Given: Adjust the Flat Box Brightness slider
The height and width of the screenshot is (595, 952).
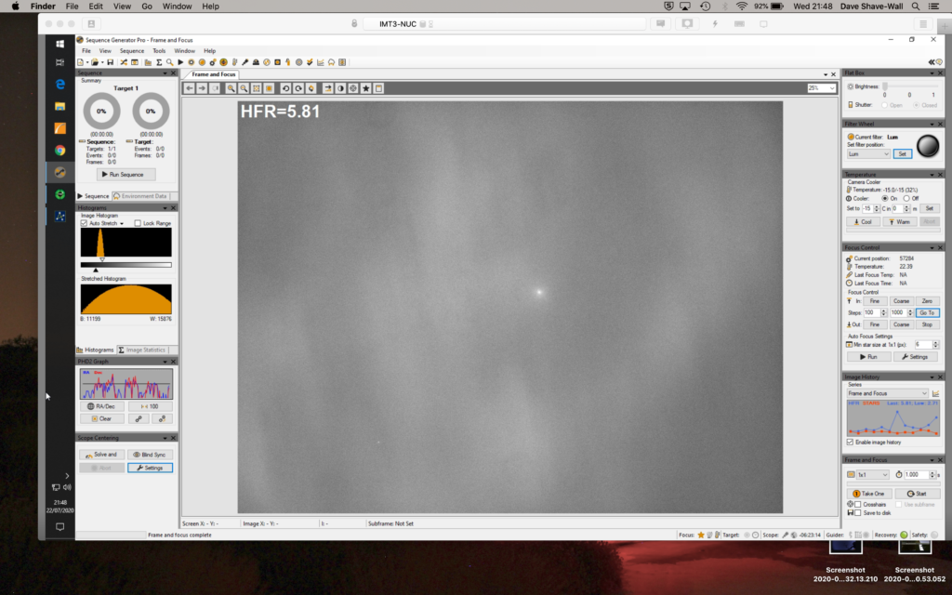Looking at the screenshot, I should coord(909,86).
